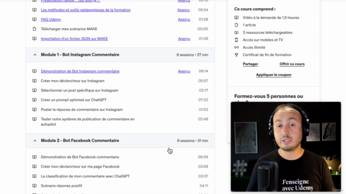Click trophy icon next to 'Certificat de fin de formation'
Screen dimensions: 346x194
236,55
